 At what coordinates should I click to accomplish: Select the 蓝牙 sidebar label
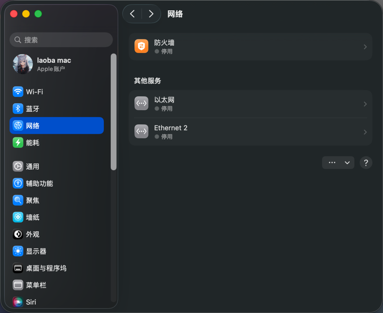point(33,109)
